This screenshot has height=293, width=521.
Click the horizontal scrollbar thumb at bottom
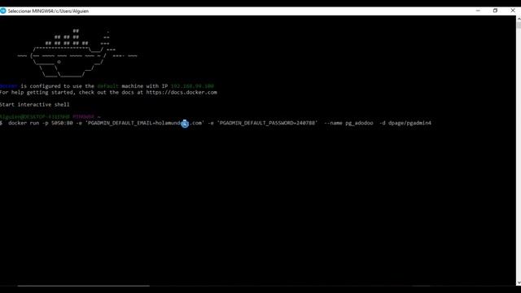tap(83, 286)
